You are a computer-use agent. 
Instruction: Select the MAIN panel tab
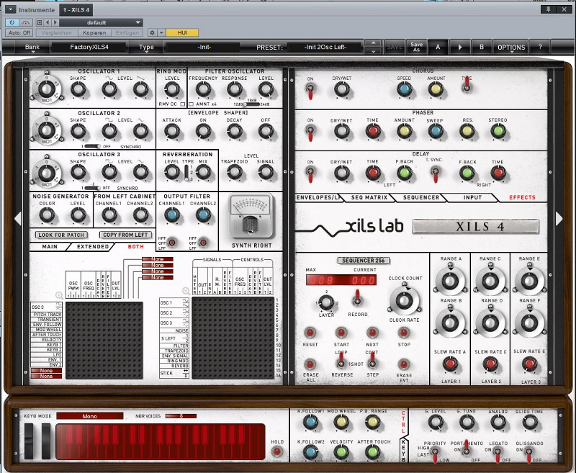(50, 246)
